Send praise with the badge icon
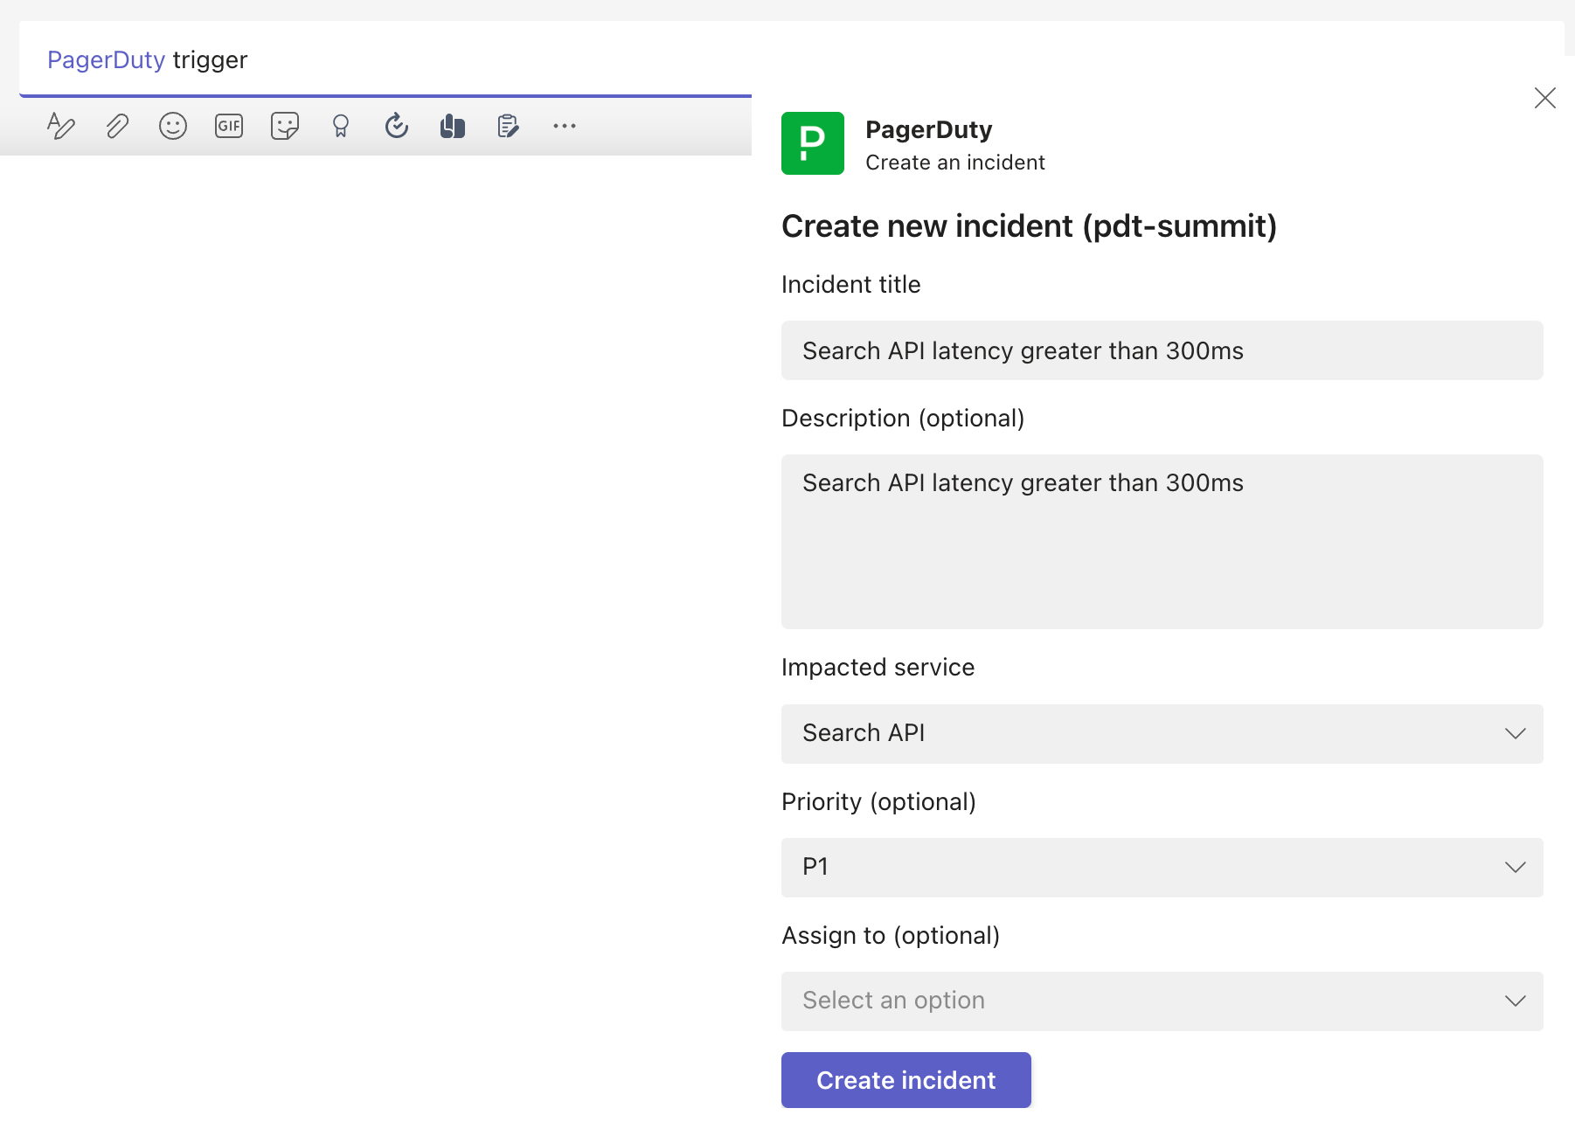1575x1136 pixels. (341, 126)
